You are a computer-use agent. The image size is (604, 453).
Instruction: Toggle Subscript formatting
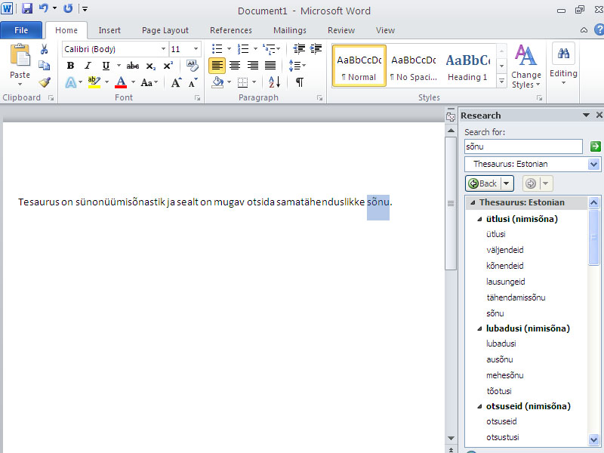(x=150, y=66)
